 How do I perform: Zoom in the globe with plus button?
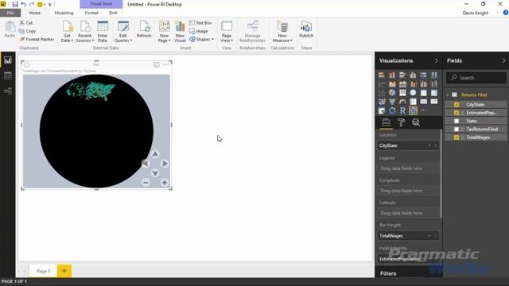coord(165,183)
